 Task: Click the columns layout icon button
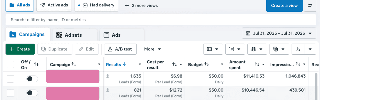tap(213, 49)
